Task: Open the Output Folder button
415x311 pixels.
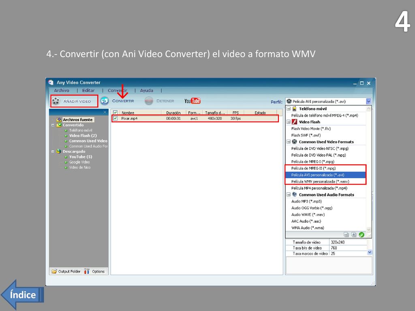Action: coord(66,271)
